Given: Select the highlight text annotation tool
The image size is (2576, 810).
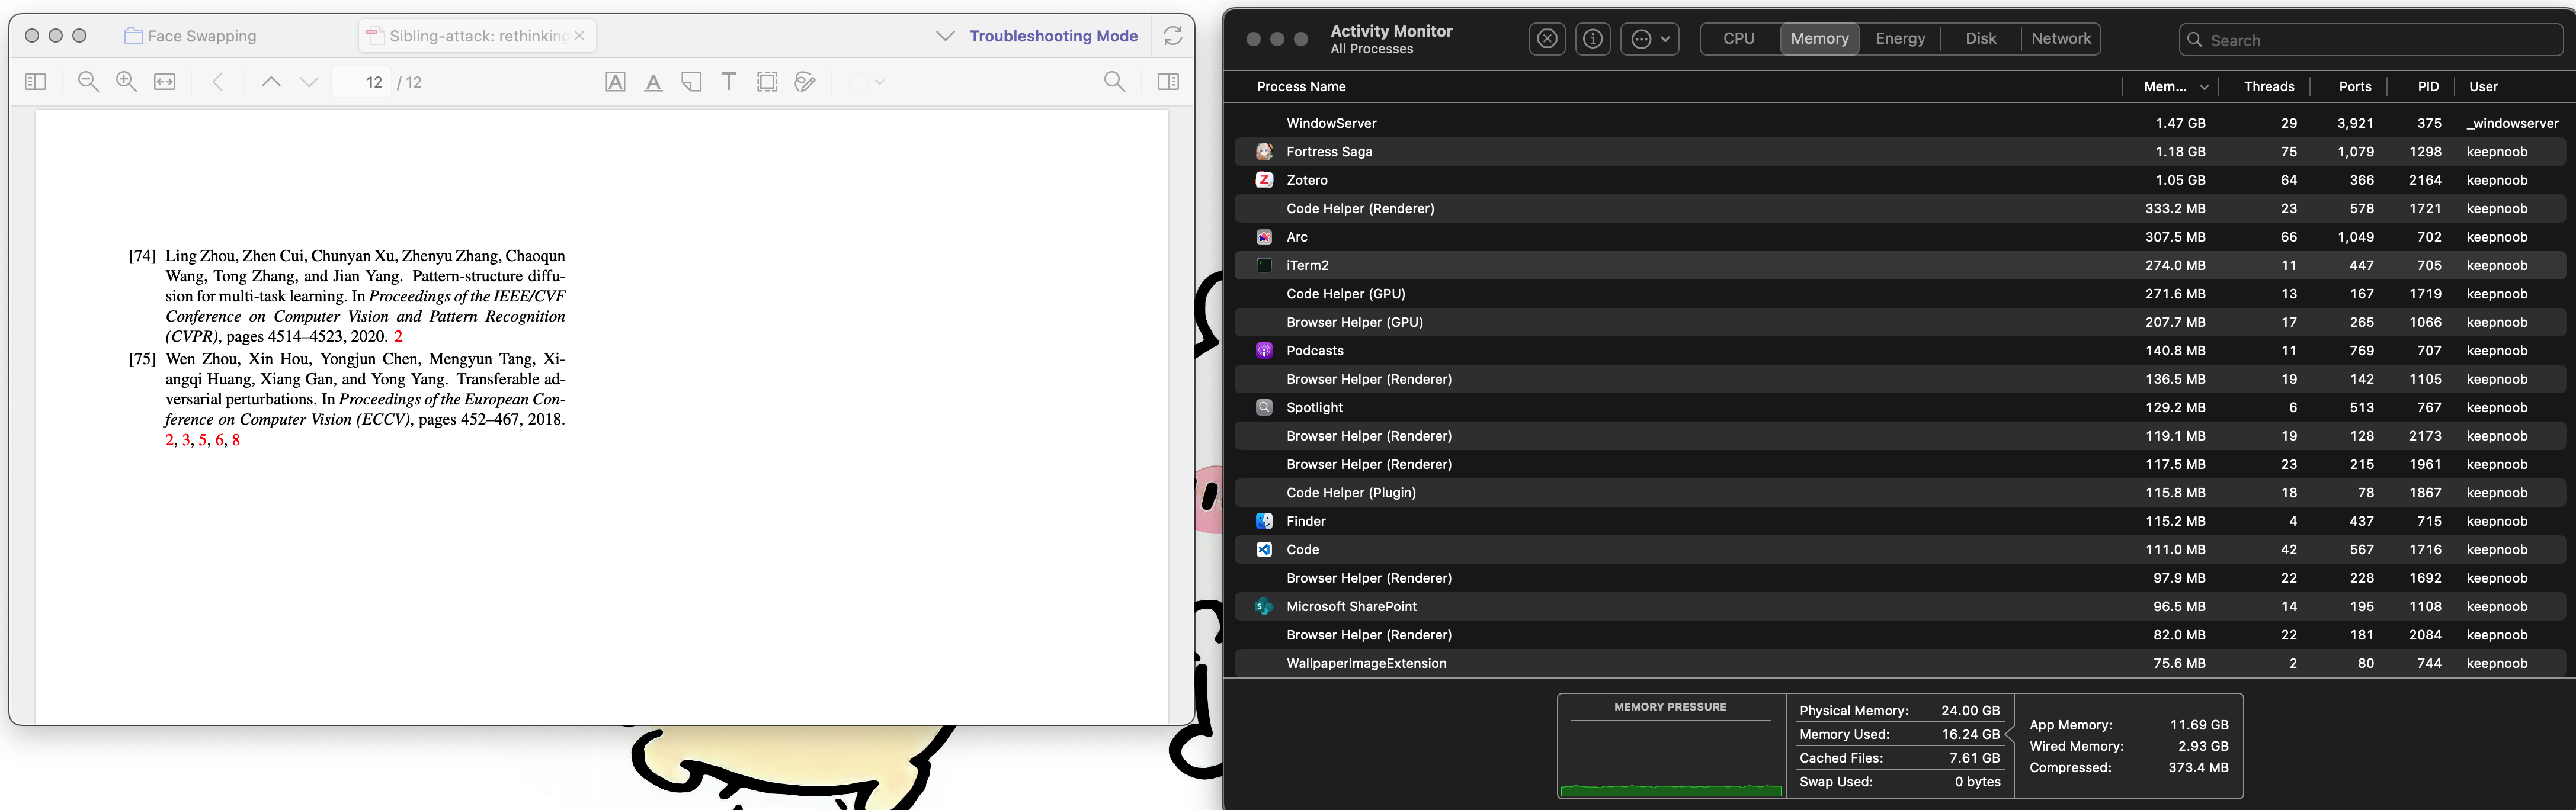Looking at the screenshot, I should coord(615,82).
